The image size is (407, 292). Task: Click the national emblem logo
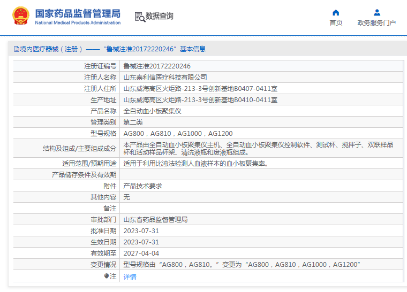[x=21, y=16]
